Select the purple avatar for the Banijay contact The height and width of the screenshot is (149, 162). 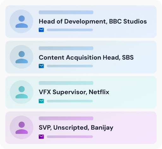[21, 128]
